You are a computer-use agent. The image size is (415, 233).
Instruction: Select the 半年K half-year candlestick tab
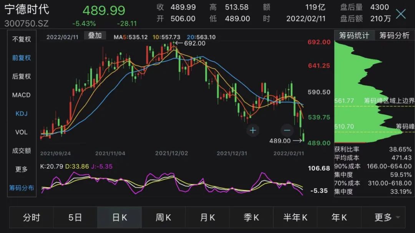coord(295,217)
